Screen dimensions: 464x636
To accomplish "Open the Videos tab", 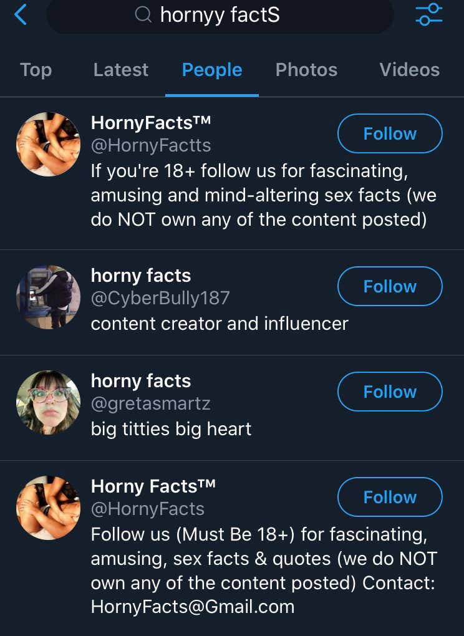I will [x=409, y=70].
